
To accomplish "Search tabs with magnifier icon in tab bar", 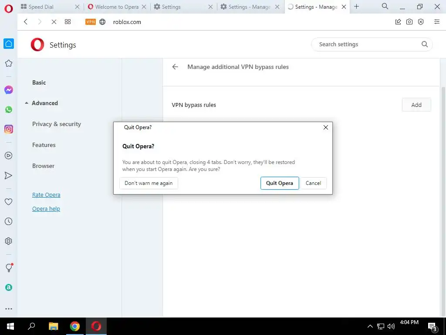I will coord(385,6).
